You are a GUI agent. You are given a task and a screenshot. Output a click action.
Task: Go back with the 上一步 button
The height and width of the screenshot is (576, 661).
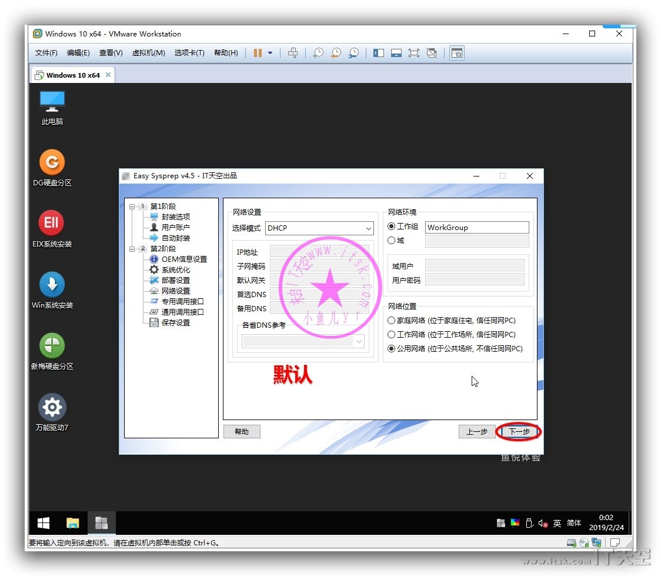tap(477, 431)
